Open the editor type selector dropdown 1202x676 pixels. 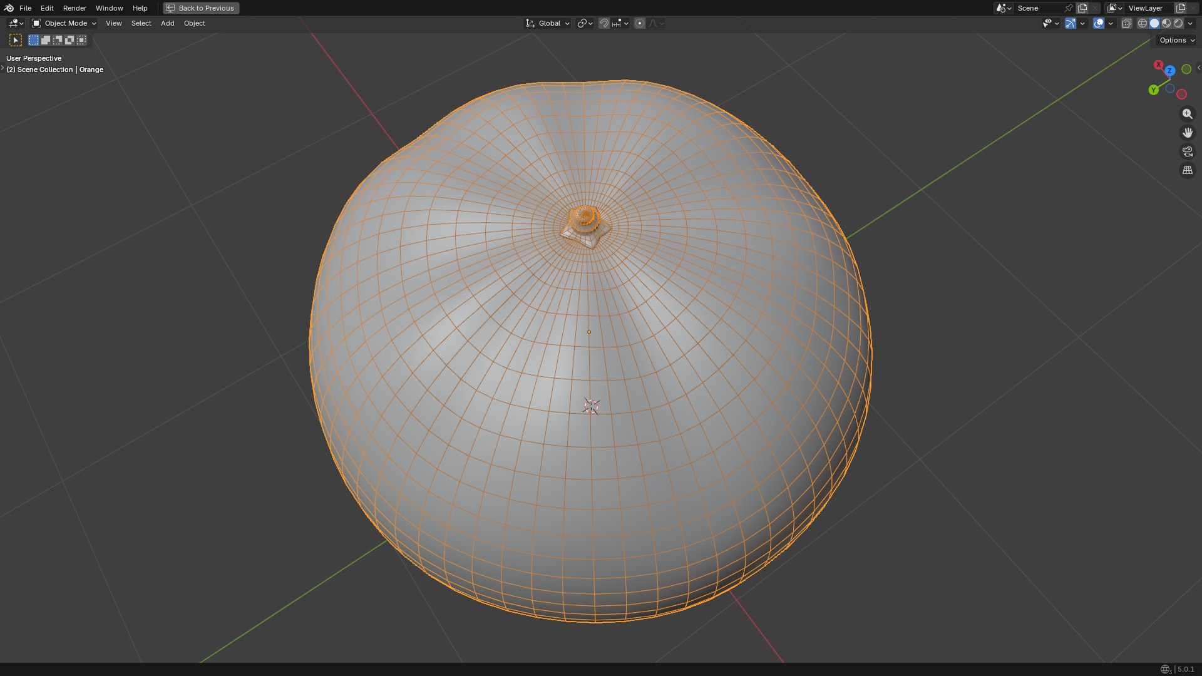(x=16, y=23)
